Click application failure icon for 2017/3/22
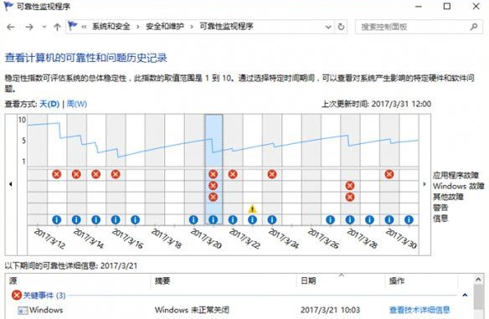The width and height of the screenshot is (489, 319). (x=233, y=174)
